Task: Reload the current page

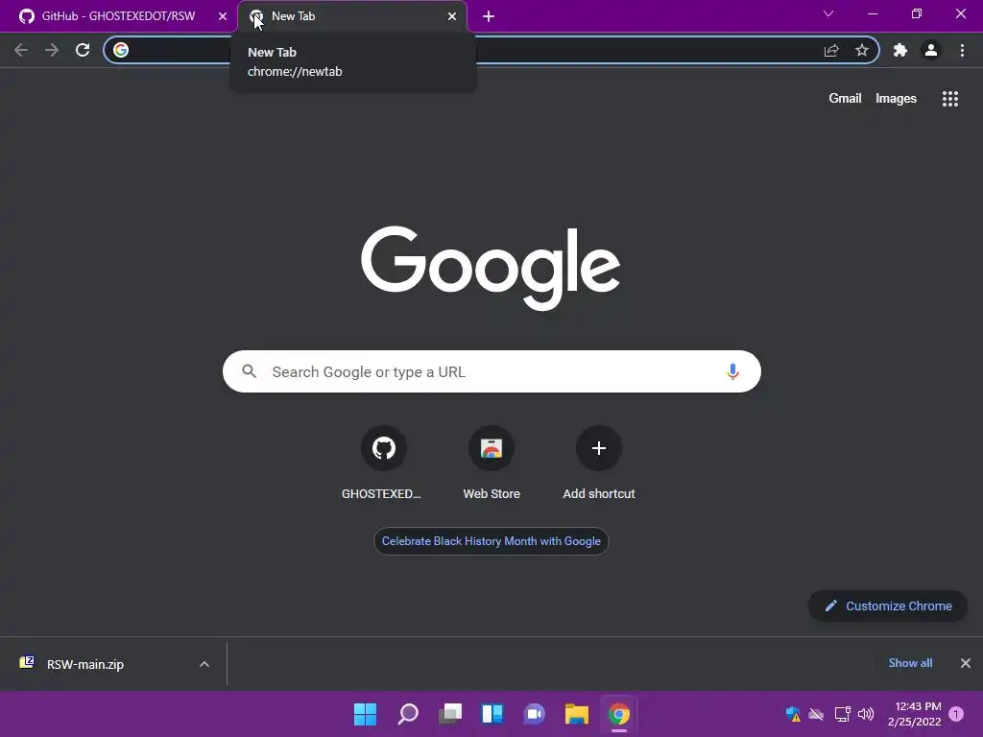Action: coord(83,50)
